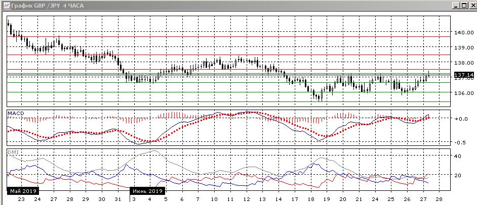Click date 23 on the time axis
477x205 pixels.
click(21, 199)
